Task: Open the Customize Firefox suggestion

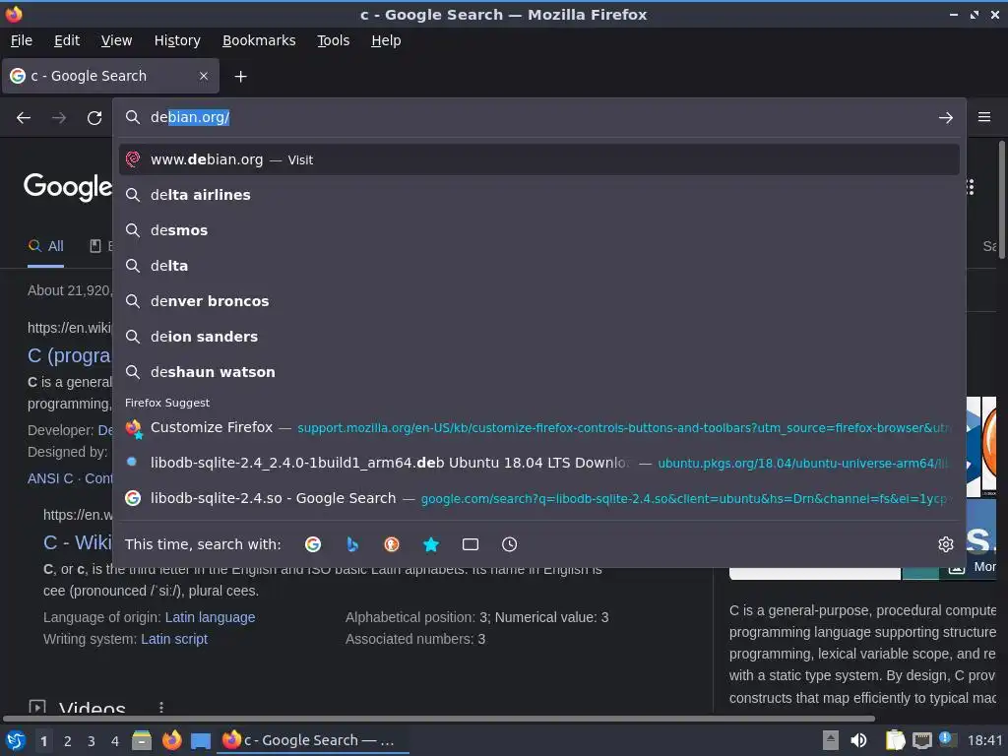Action: tap(538, 427)
